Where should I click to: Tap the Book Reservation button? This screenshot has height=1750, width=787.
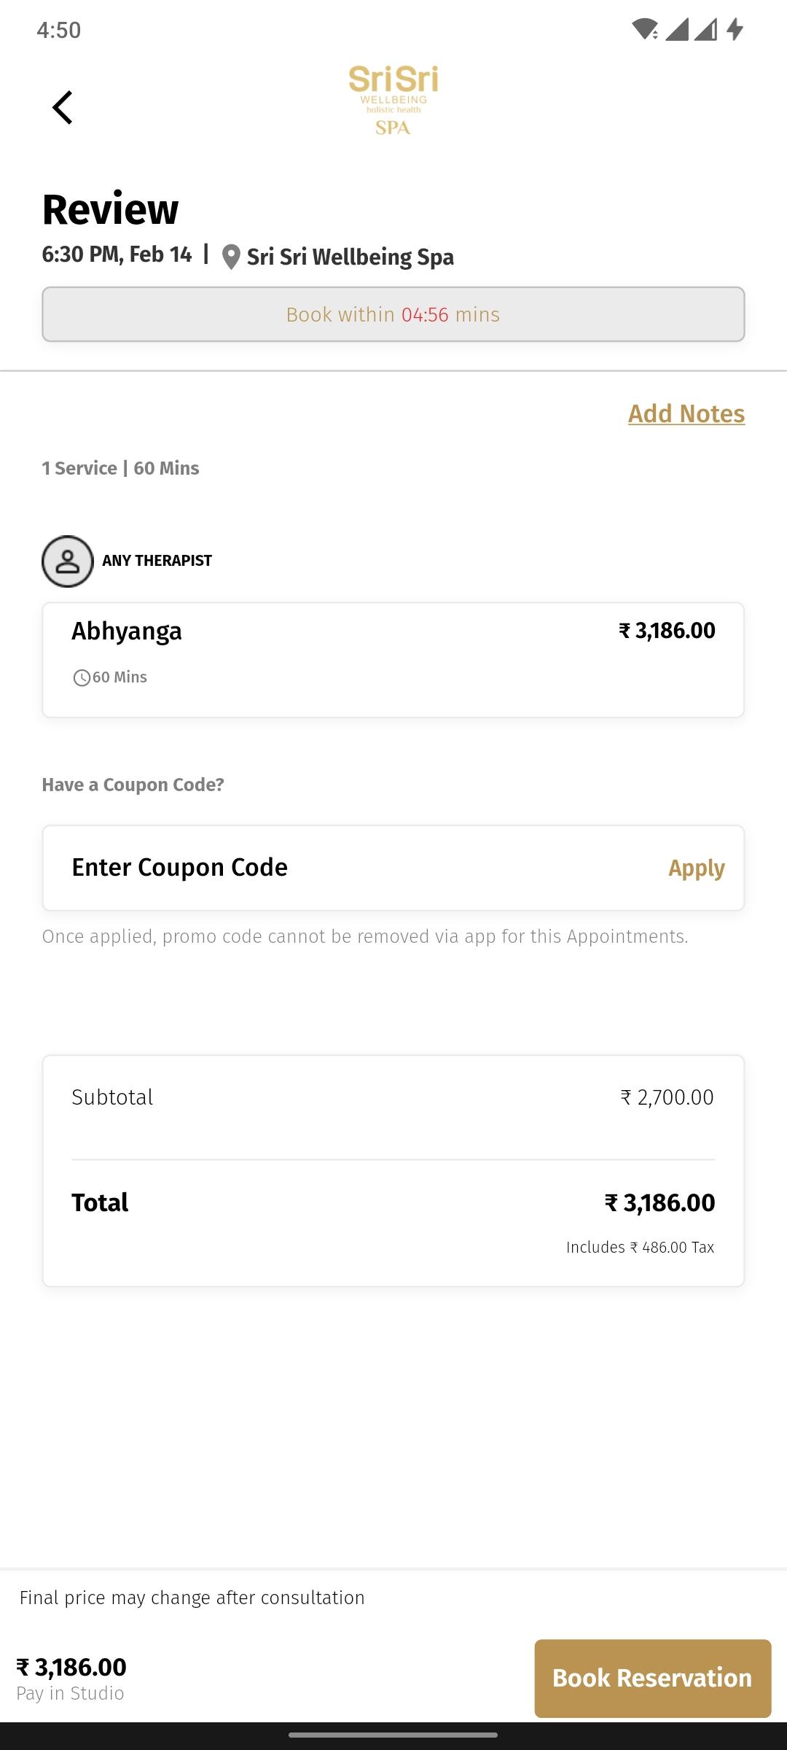click(653, 1678)
